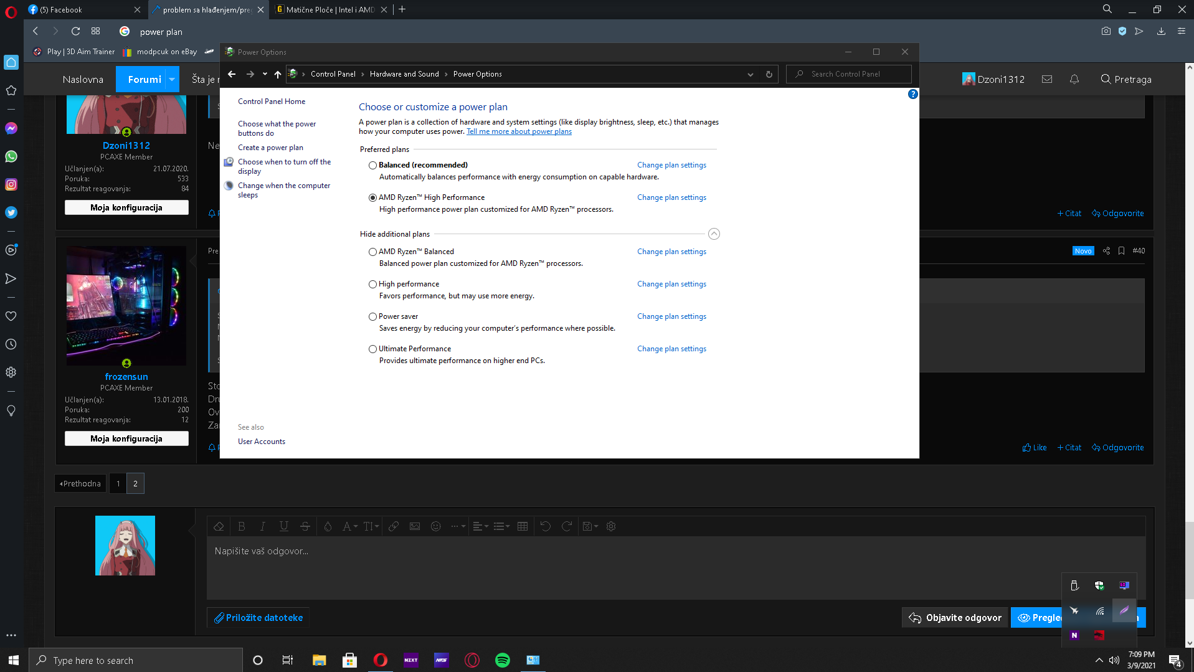This screenshot has height=672, width=1194.
Task: Open WhatsApp in Opera sidebar
Action: click(x=11, y=156)
